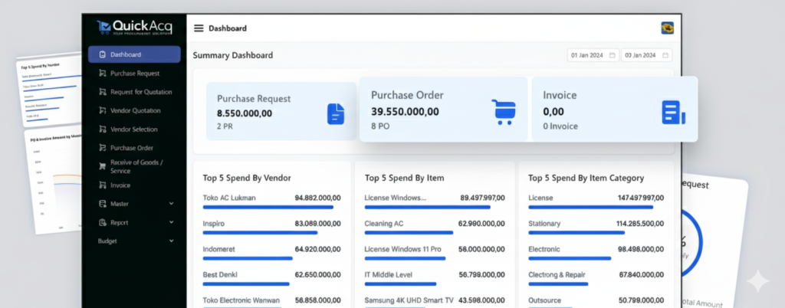Click the Toko AC Lukman vendor entry
Viewport: 785px width, 308px height.
point(229,198)
